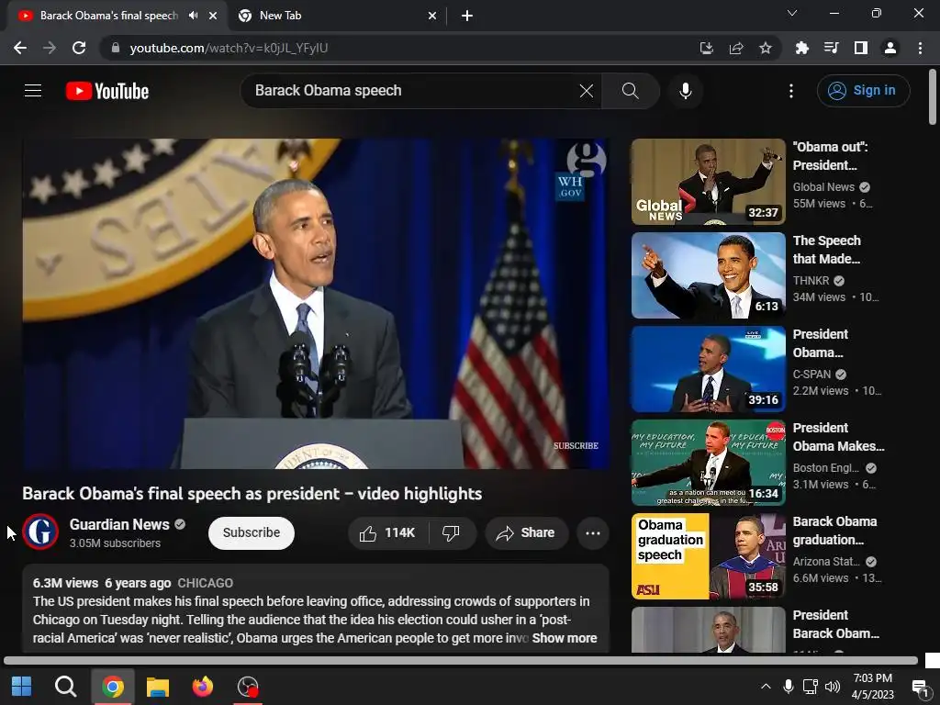Click the main video player
This screenshot has height=705, width=940.
tap(316, 304)
